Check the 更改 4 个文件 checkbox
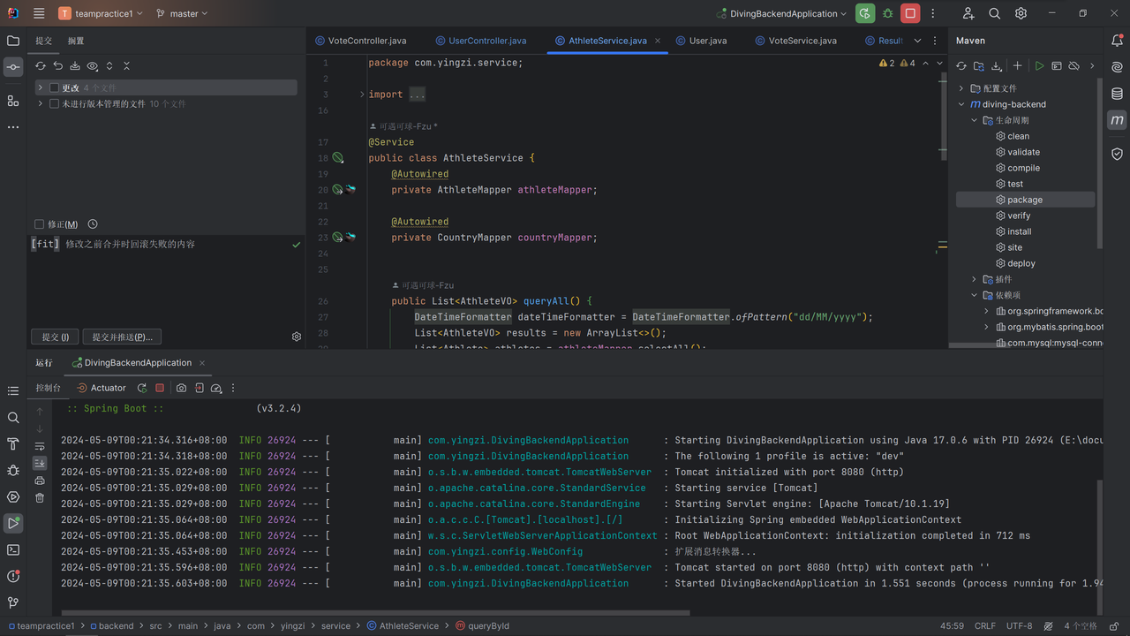 [x=55, y=87]
